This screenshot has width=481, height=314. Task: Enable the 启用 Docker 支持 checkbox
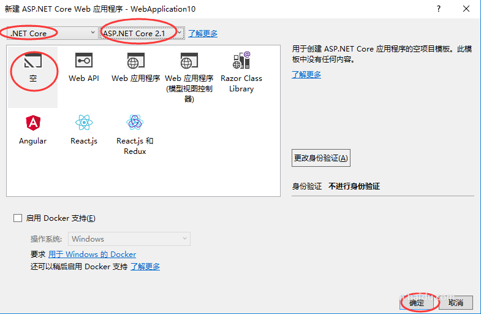point(18,218)
